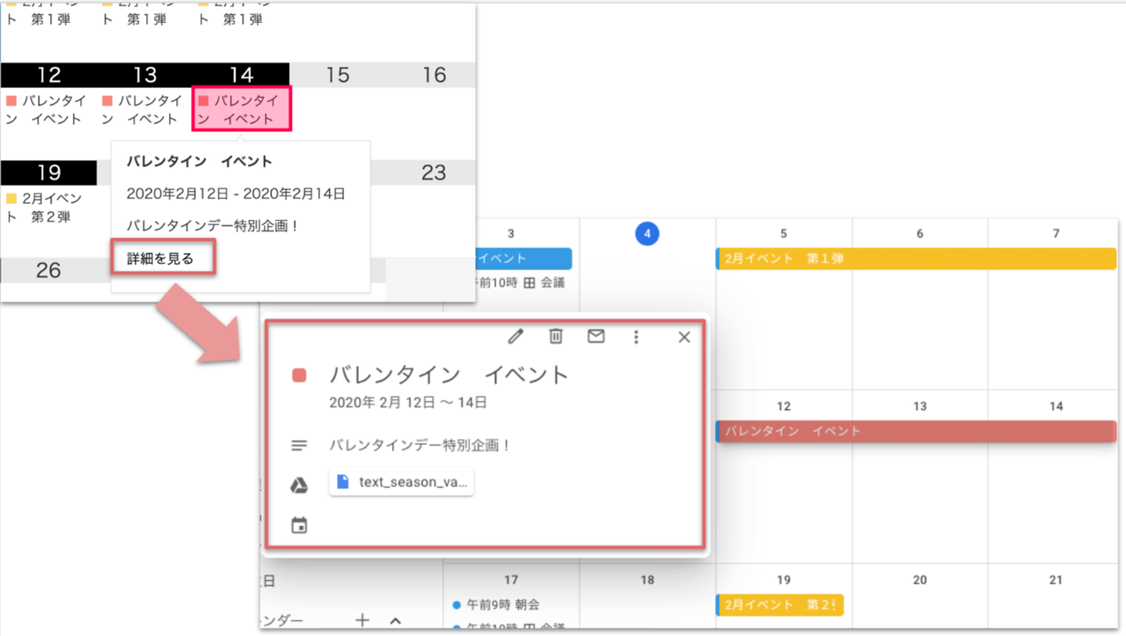Open the three-dot options menu in popup
This screenshot has width=1126, height=636.
(636, 337)
